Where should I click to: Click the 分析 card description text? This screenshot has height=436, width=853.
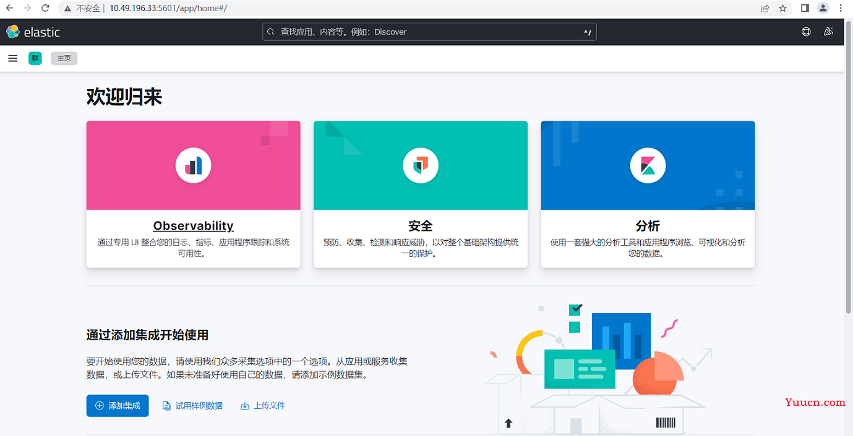[x=648, y=248]
